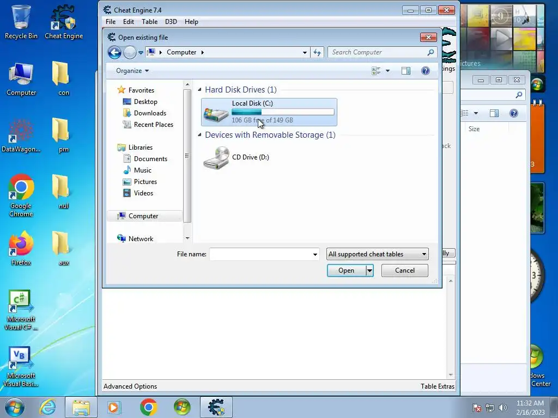Open the Help menu in Cheat Engine

coord(191,22)
